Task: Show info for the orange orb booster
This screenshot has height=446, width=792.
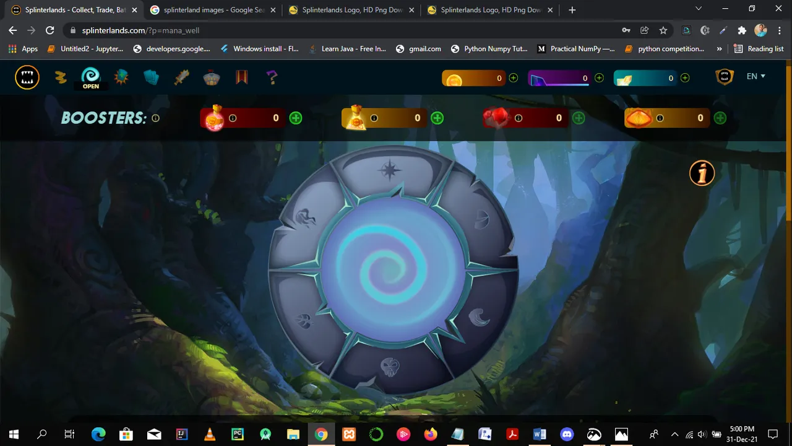Action: pyautogui.click(x=660, y=118)
